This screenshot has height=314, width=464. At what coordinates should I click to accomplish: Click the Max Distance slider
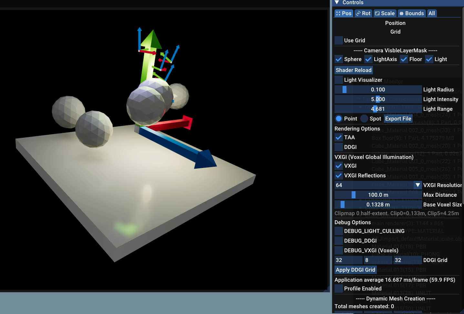click(378, 195)
